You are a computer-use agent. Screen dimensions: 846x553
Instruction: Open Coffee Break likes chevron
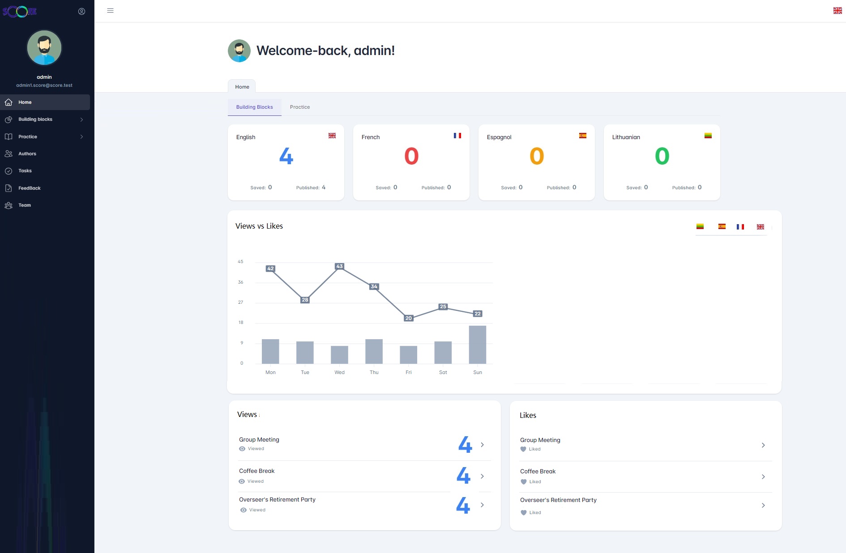tap(763, 477)
